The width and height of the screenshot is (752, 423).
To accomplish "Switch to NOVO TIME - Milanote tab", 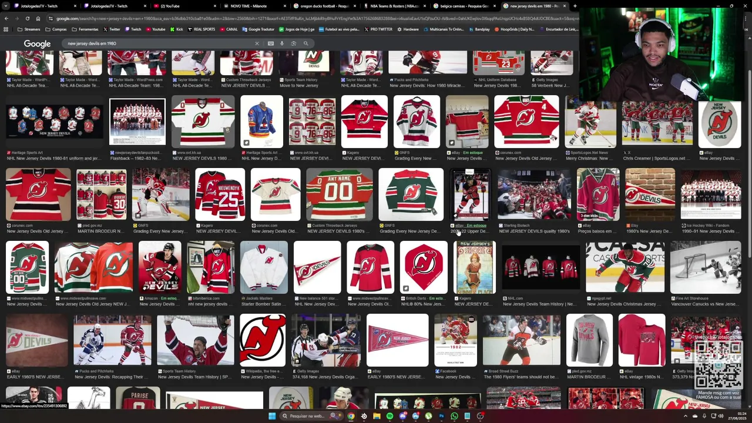I will point(256,6).
